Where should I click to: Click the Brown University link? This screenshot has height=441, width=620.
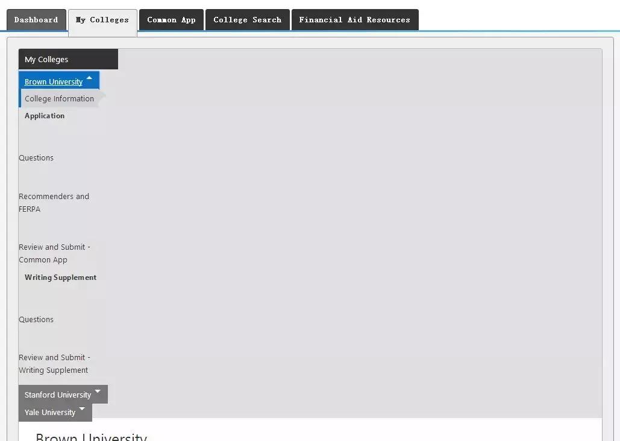tap(54, 81)
